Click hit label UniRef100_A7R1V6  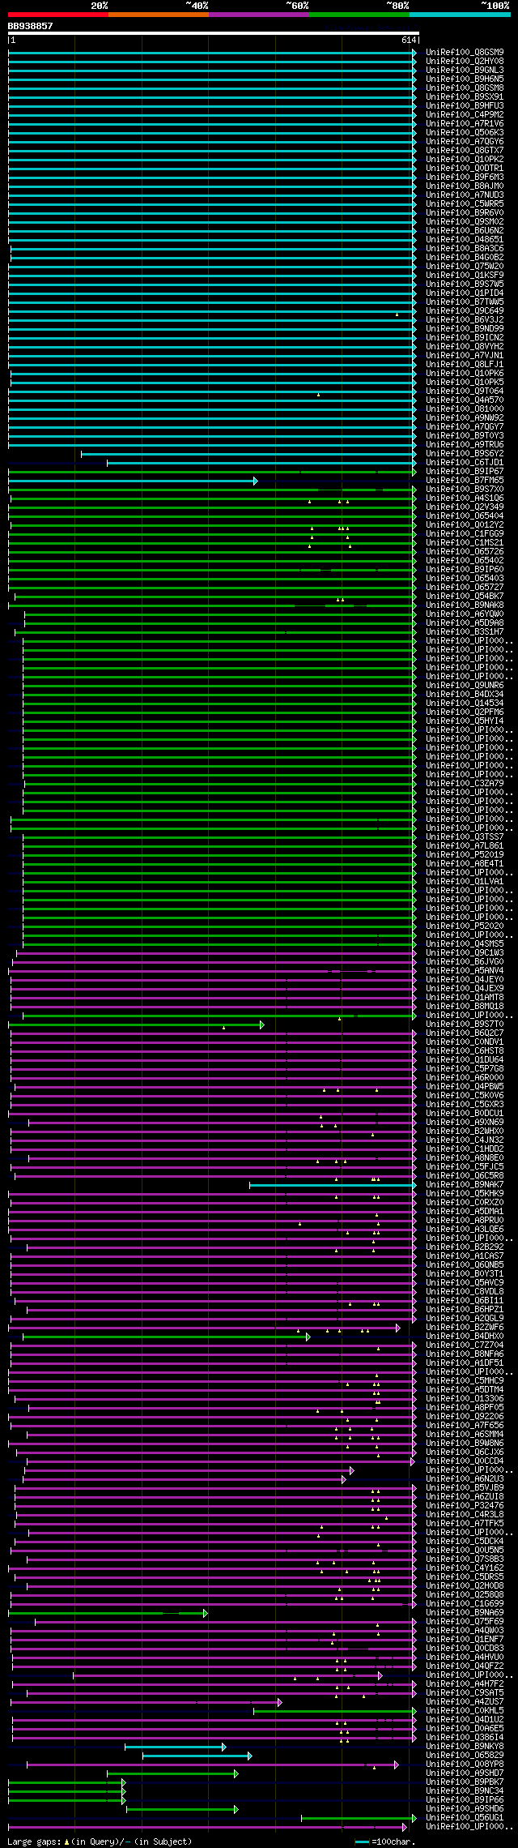465,124
